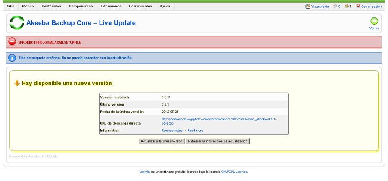
Task: Click the messages bubble icon
Action: pyautogui.click(x=335, y=6)
